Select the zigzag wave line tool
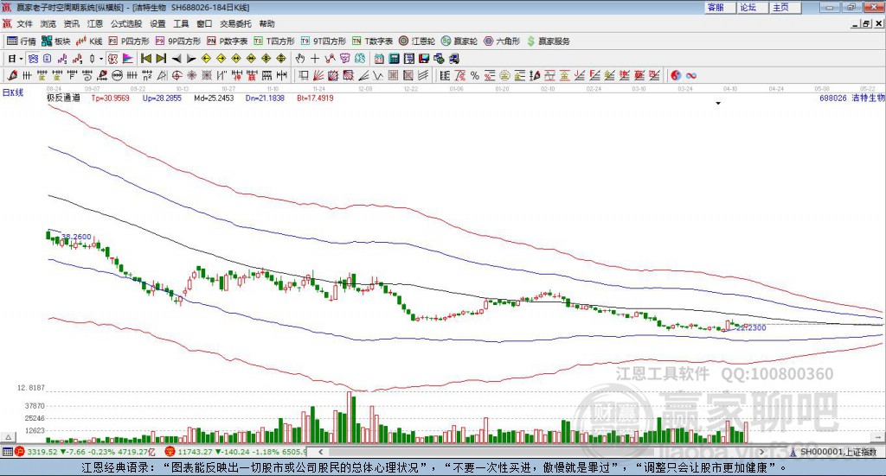Viewport: 886px width, 476px height. click(378, 75)
